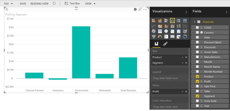Choose the gauge visualization icon

[x=160, y=36]
